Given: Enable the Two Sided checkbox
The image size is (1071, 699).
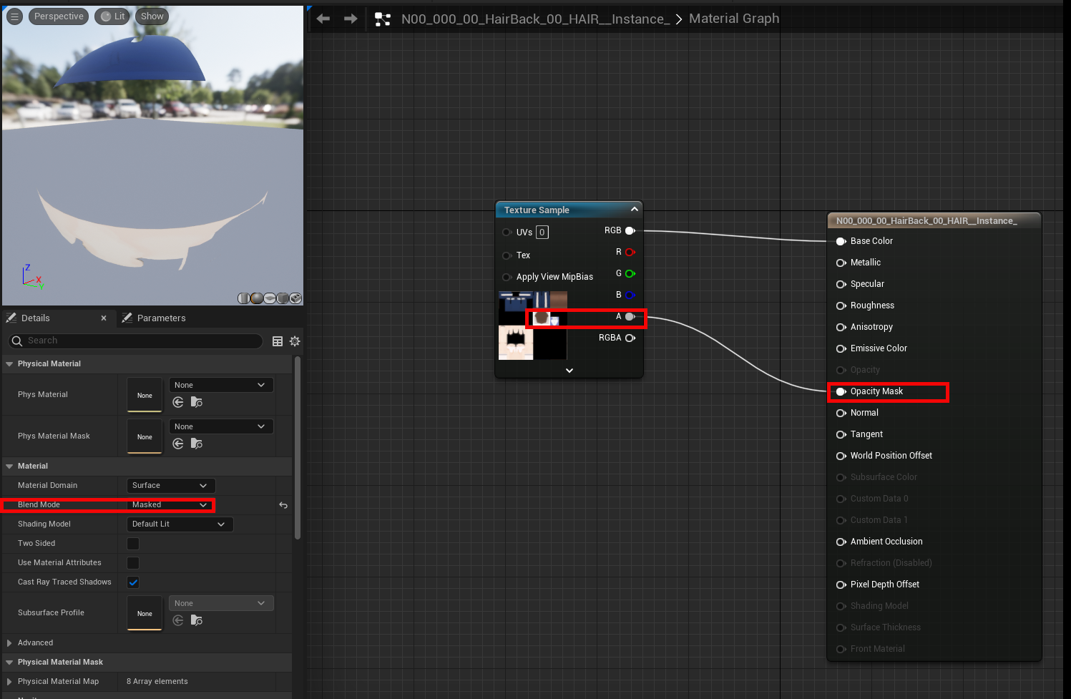Looking at the screenshot, I should point(132,543).
